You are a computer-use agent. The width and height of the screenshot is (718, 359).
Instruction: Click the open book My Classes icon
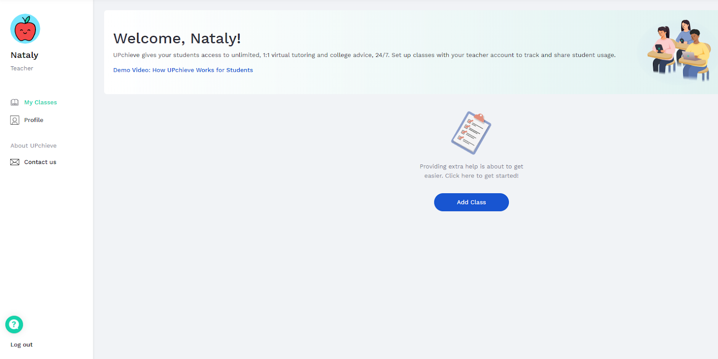(x=15, y=103)
